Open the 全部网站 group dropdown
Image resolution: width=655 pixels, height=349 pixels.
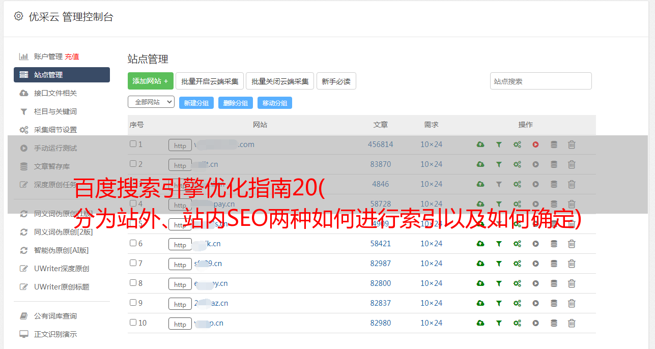pos(151,102)
